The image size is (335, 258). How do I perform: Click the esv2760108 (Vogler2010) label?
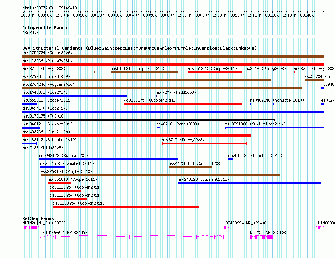point(66,171)
